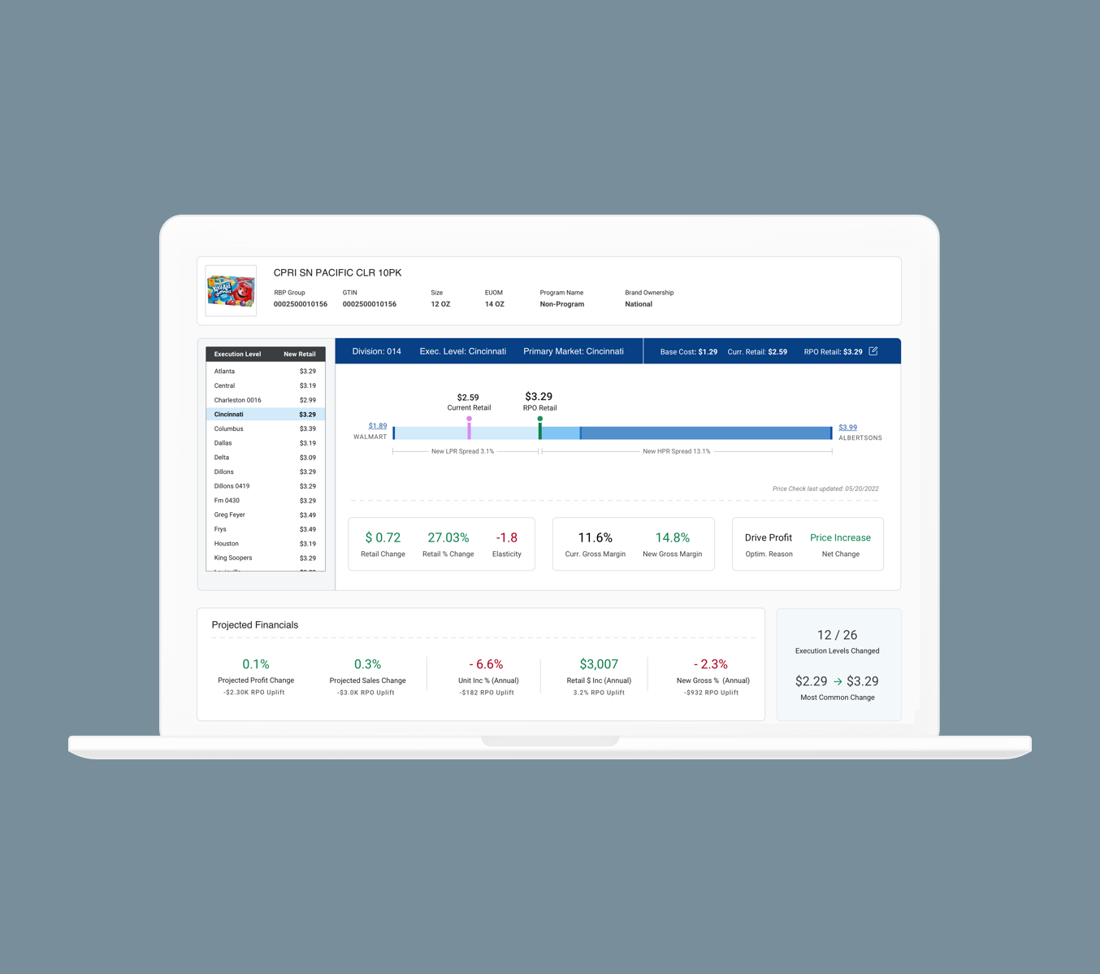The height and width of the screenshot is (974, 1100).
Task: Select the highlighted Cincinnati row
Action: (x=266, y=415)
